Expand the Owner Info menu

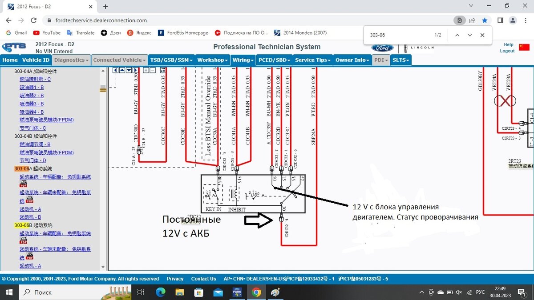click(353, 60)
